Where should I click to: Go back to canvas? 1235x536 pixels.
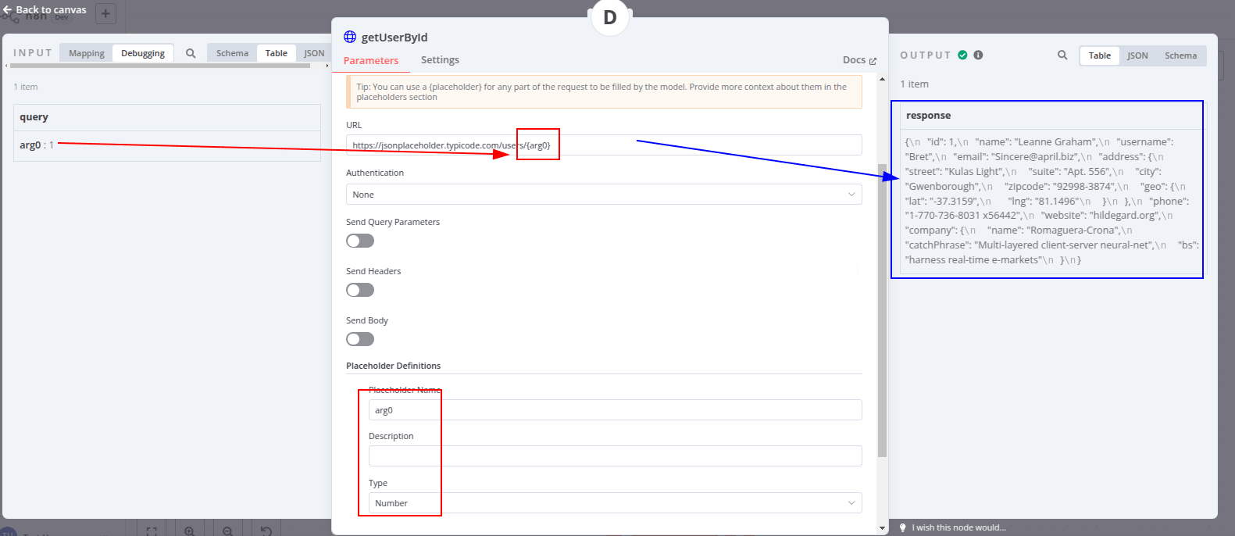tap(43, 9)
